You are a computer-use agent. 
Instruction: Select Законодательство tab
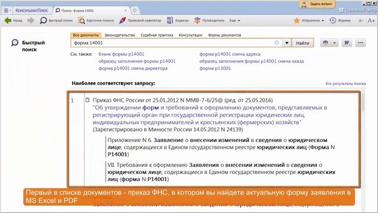(119, 35)
